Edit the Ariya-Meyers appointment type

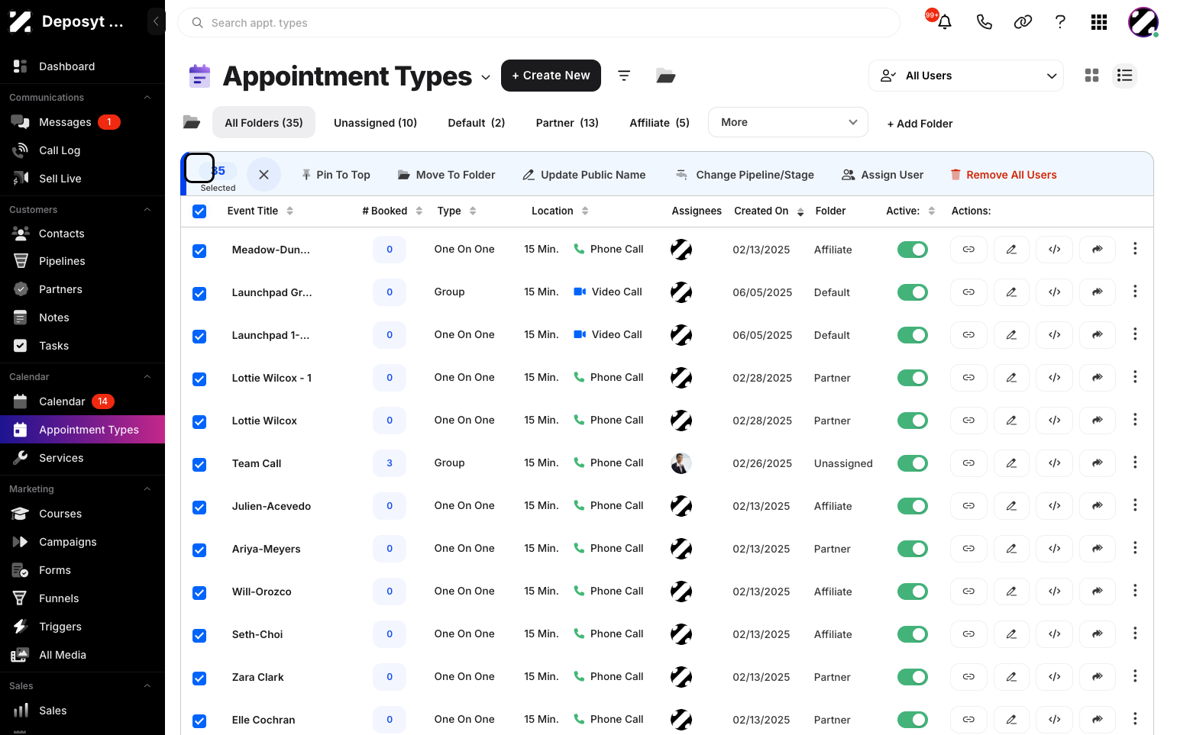1011,549
